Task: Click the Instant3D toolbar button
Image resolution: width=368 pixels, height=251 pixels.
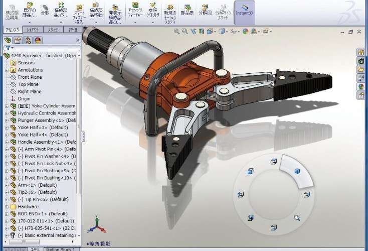Action: click(x=244, y=13)
